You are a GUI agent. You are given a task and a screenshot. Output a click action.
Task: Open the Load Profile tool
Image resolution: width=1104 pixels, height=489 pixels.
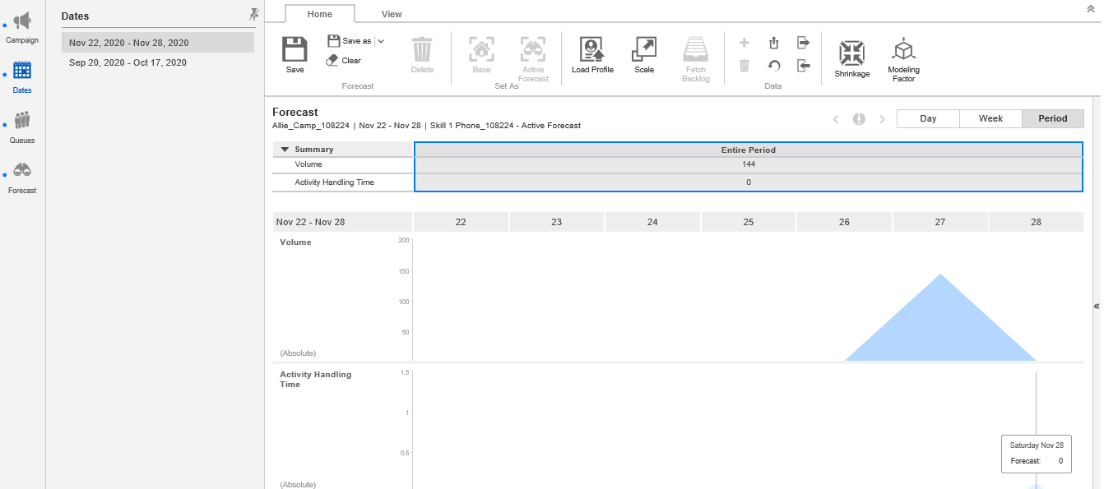592,55
